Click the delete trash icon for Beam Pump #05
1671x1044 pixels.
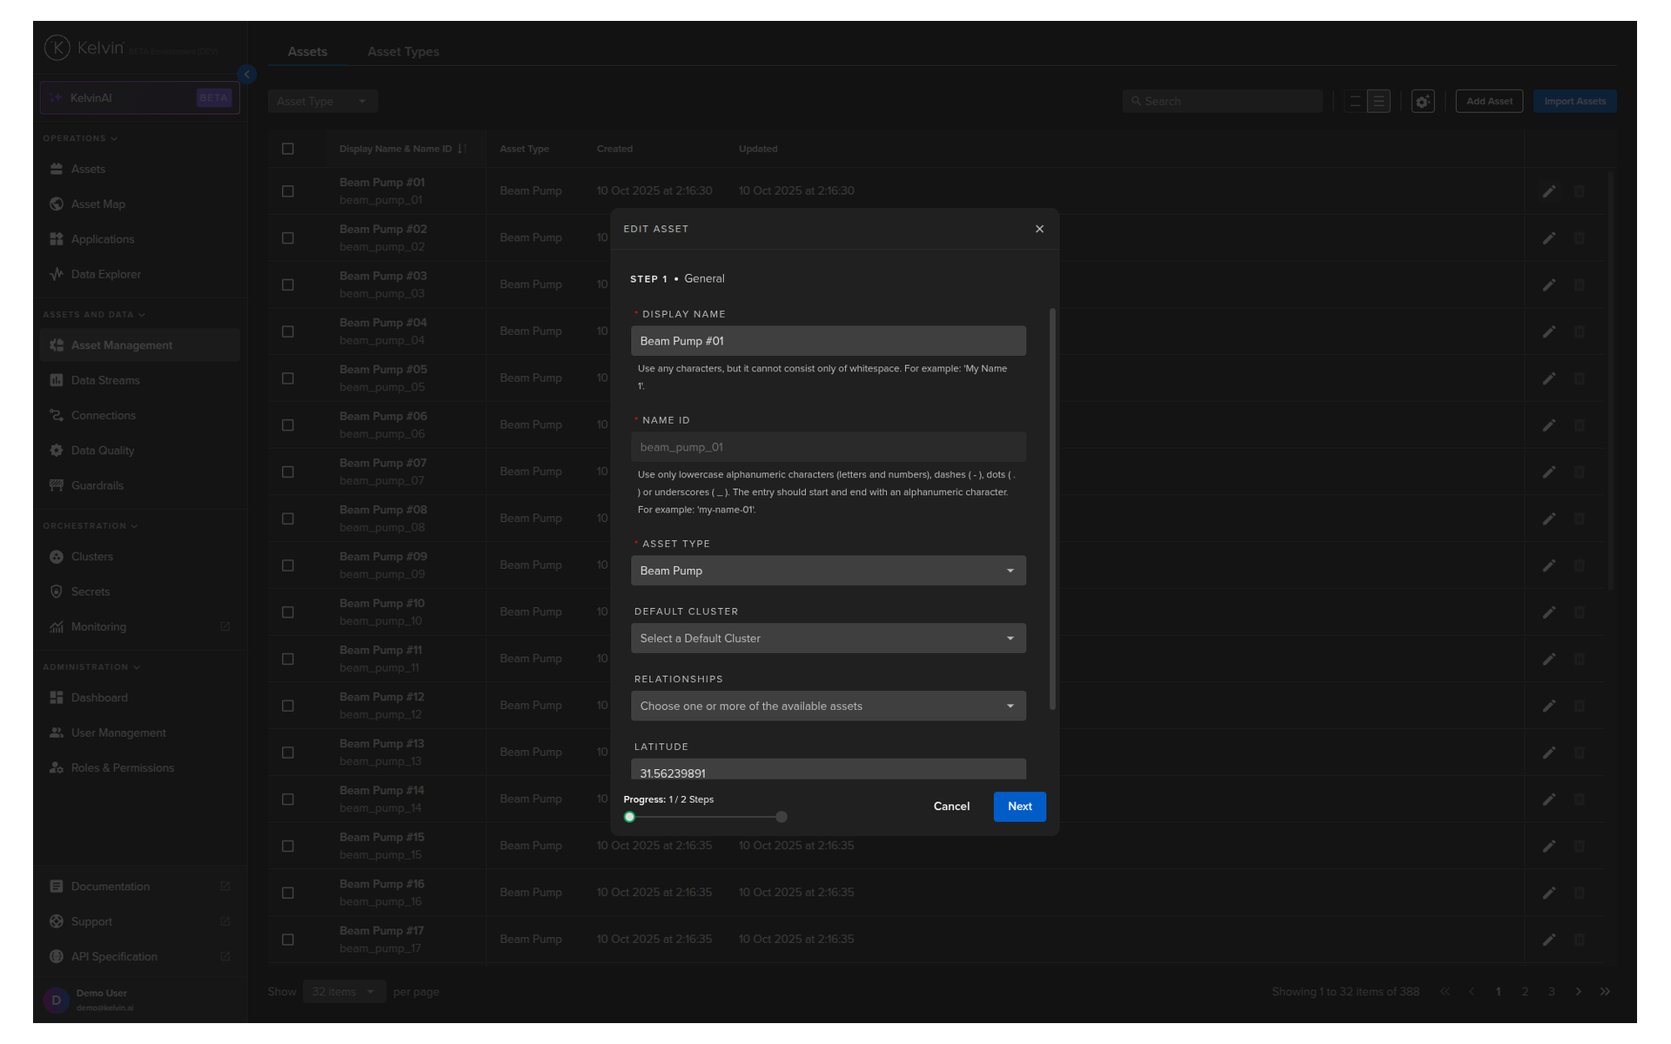pyautogui.click(x=1580, y=378)
